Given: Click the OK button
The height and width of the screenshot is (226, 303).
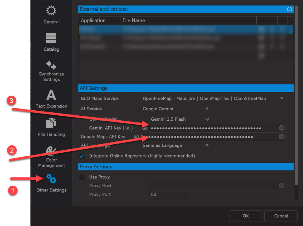Looking at the screenshot, I should tap(246, 216).
